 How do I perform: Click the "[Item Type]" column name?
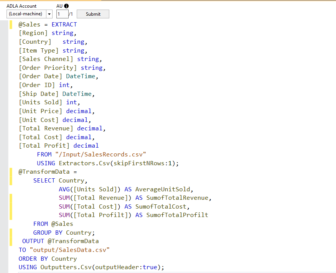tap(39, 51)
